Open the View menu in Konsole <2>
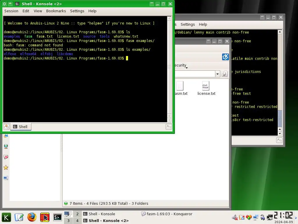Image resolution: width=298 pixels, height=224 pixels. (38, 11)
